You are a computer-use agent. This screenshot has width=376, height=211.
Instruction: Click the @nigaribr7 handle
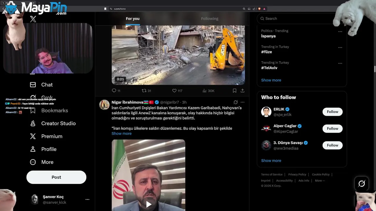tap(170, 102)
